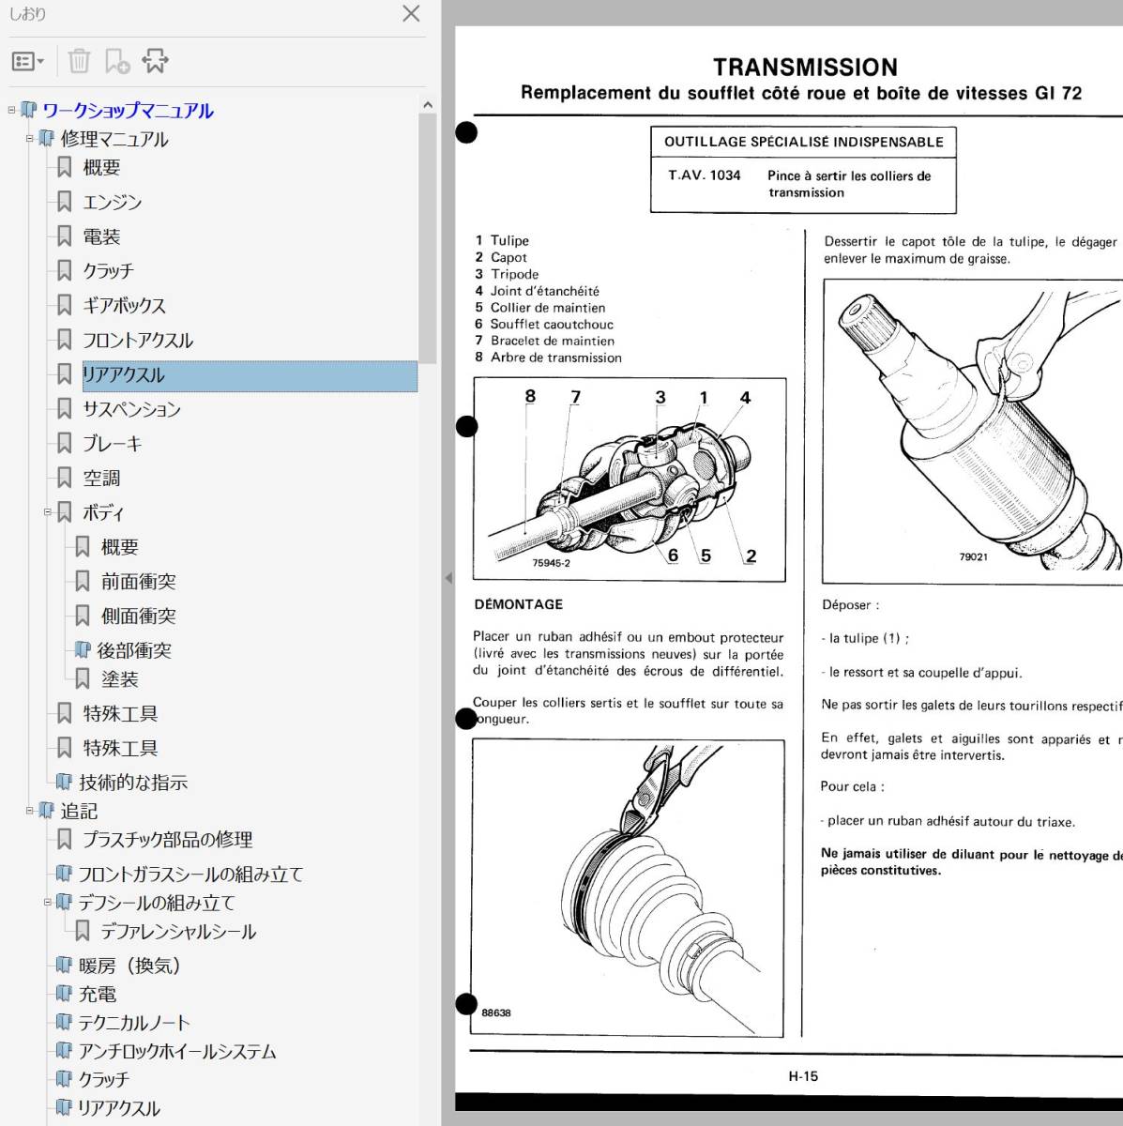Viewport: 1123px width, 1126px height.
Task: Open the 塗装 bookmark
Action: pyautogui.click(x=120, y=679)
